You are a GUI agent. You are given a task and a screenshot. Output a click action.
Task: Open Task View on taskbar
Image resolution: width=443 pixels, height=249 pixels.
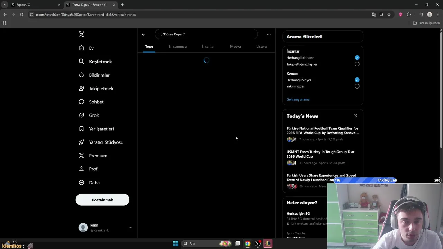click(x=237, y=243)
